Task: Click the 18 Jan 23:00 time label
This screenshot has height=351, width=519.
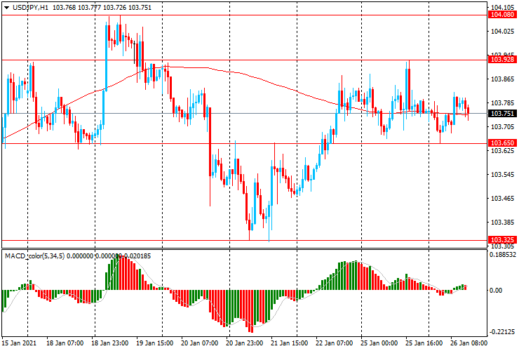Action: (x=110, y=343)
